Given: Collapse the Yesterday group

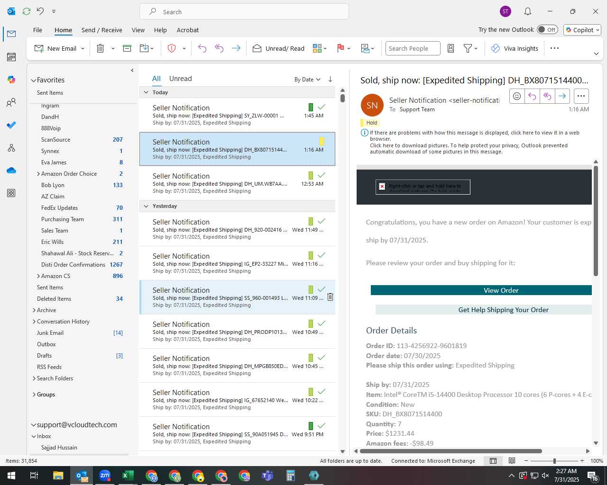Looking at the screenshot, I should 146,206.
